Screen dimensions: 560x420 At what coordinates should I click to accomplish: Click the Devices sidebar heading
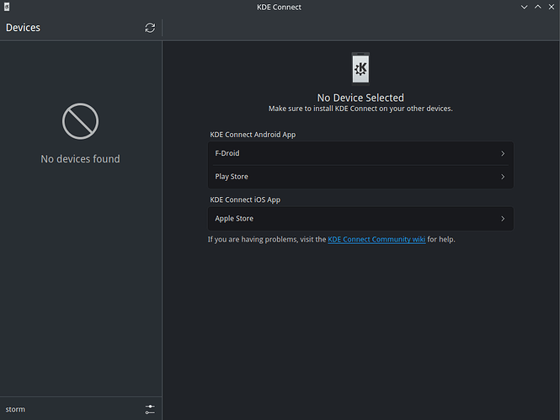point(23,28)
